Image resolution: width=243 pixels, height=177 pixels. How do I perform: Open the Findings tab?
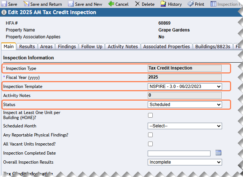click(x=67, y=47)
